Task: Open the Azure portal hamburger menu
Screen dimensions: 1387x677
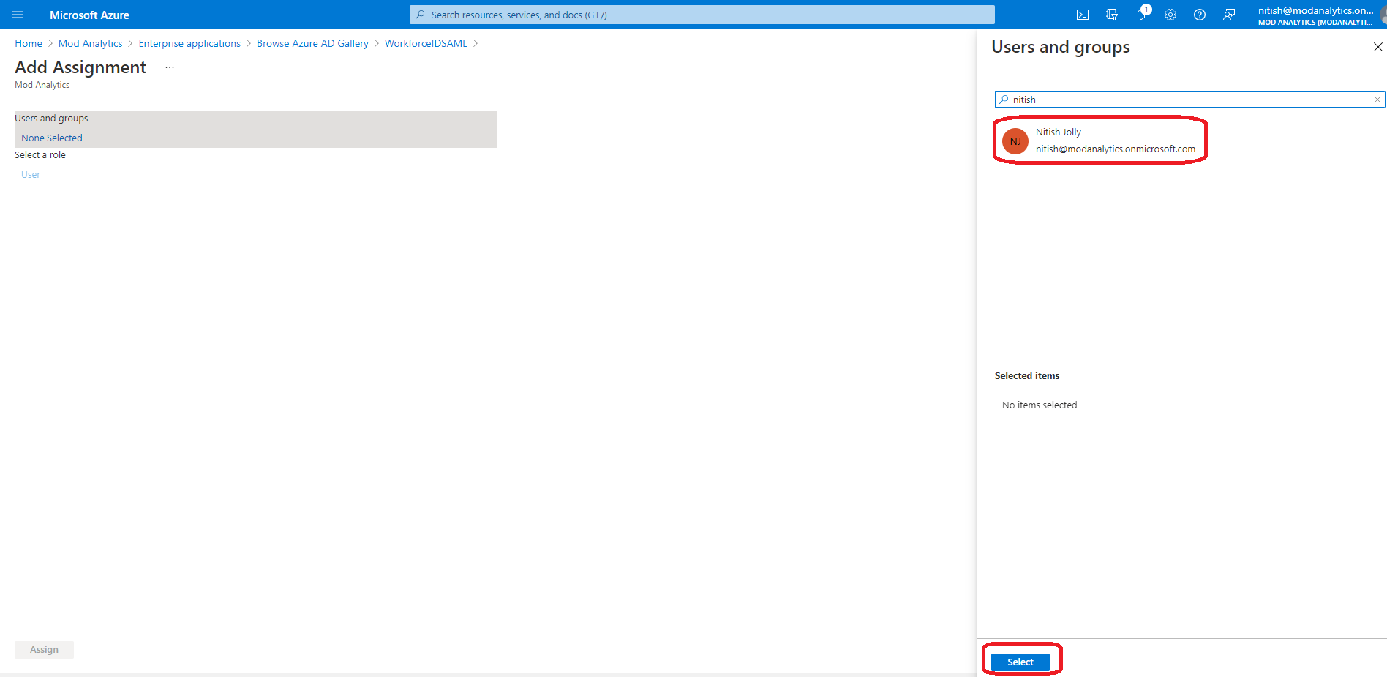Action: pos(18,15)
